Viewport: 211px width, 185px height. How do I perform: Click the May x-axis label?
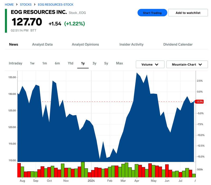pos(154,181)
